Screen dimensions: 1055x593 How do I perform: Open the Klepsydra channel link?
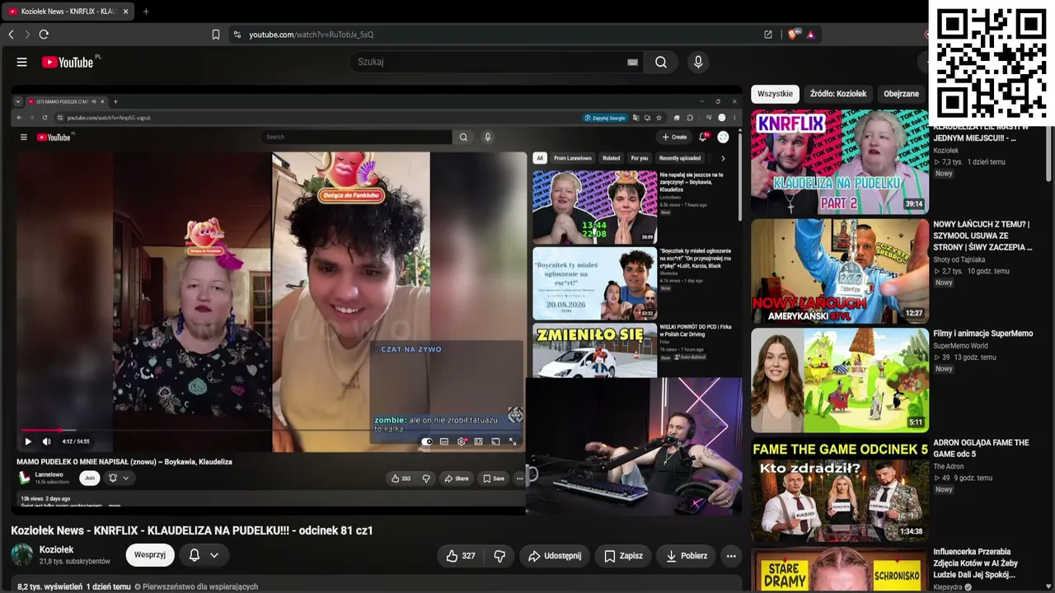pyautogui.click(x=948, y=587)
